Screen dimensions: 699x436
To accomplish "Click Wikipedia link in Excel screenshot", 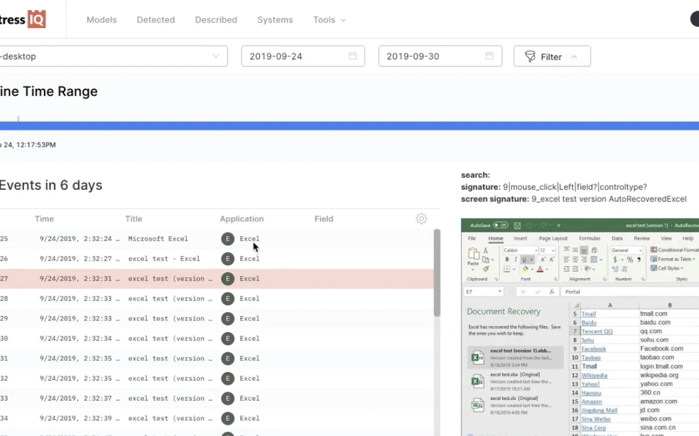I will (x=594, y=375).
